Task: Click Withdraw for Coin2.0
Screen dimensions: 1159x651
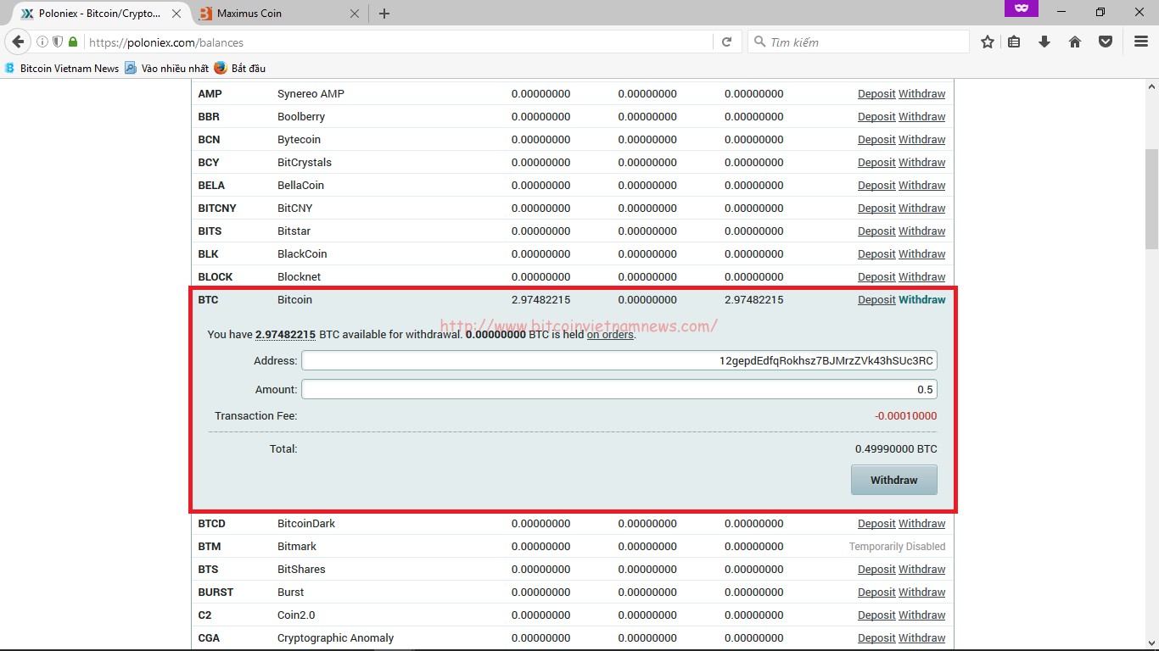Action: (x=922, y=615)
